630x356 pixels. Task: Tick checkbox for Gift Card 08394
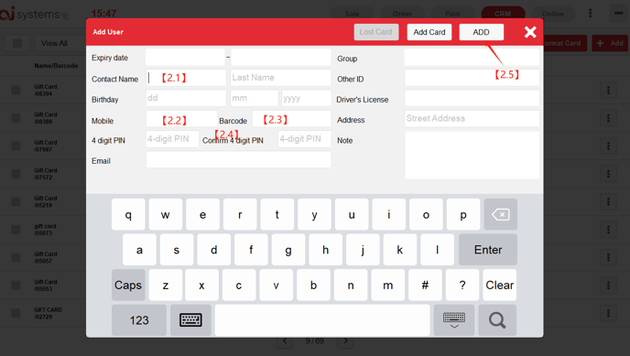coord(16,90)
